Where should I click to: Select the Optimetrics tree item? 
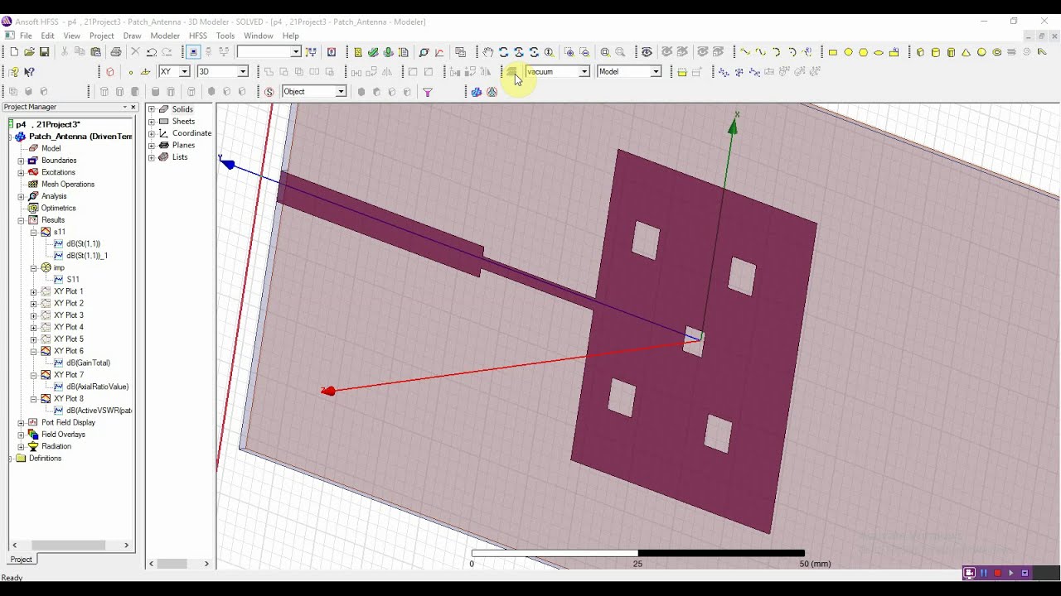[x=59, y=209]
